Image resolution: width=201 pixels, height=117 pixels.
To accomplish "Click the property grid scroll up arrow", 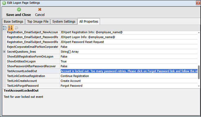I will pyautogui.click(x=199, y=33).
